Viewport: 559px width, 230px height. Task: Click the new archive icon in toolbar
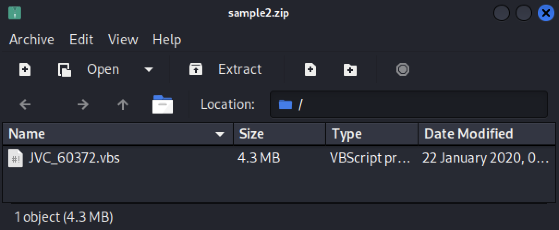coord(25,70)
